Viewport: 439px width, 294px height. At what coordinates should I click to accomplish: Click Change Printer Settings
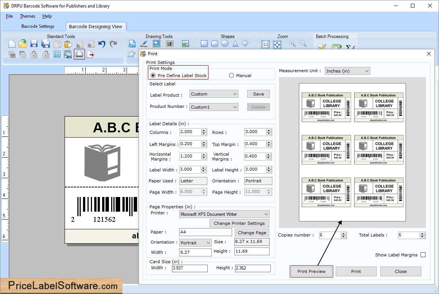[239, 223]
